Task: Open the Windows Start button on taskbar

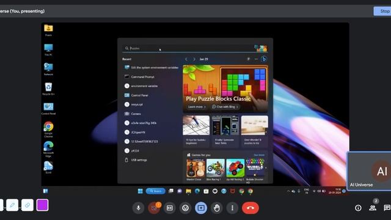Action: [140, 191]
